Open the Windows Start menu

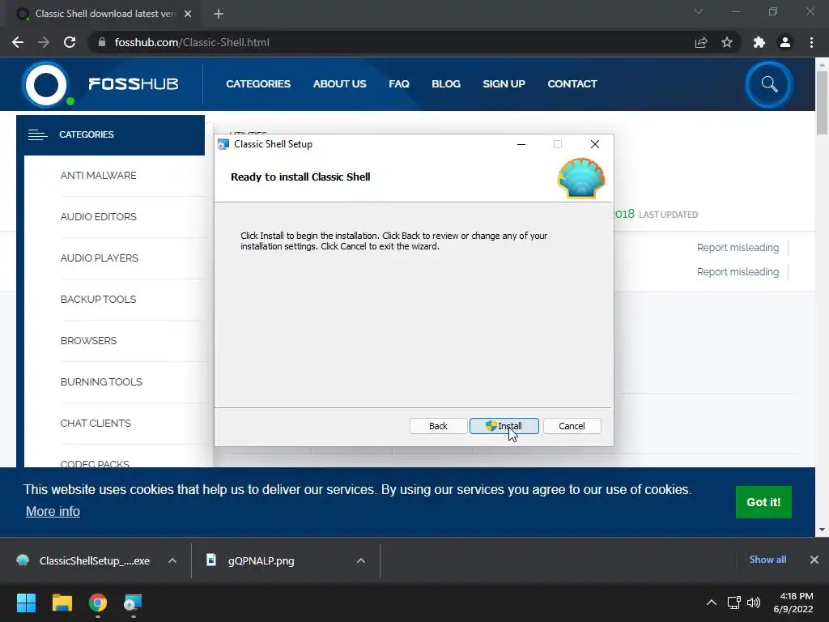click(x=26, y=603)
